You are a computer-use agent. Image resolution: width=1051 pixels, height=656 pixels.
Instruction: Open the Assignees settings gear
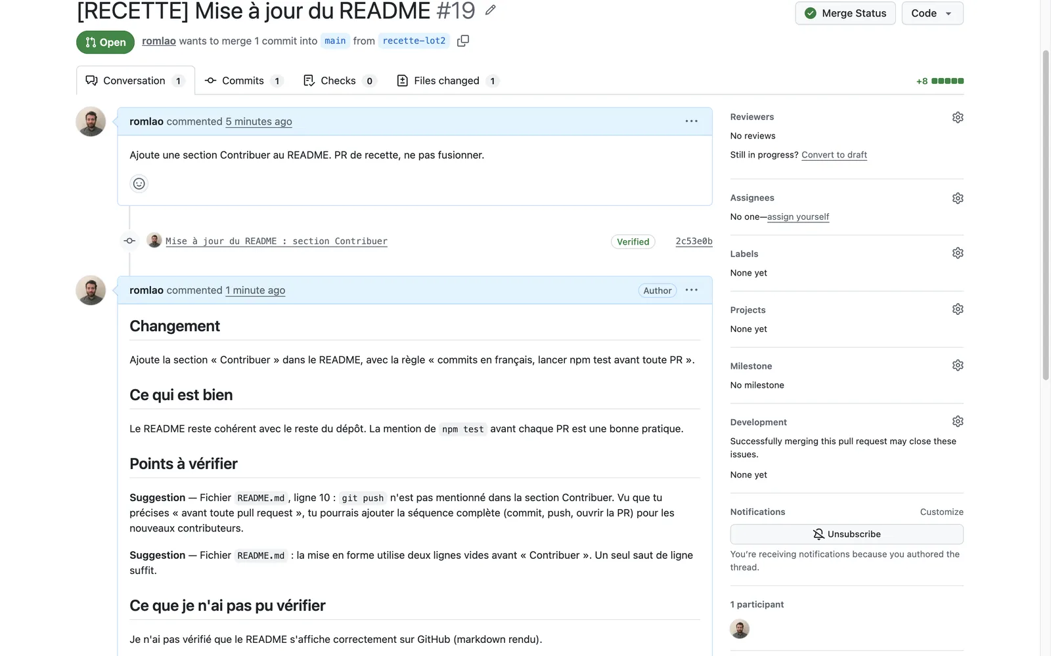click(958, 198)
